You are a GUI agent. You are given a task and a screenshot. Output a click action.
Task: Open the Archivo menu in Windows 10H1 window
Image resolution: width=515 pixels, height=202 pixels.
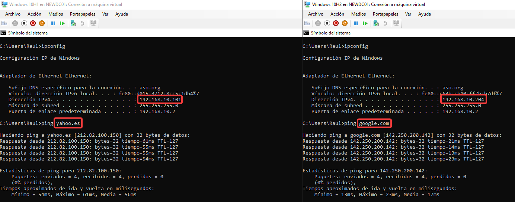pyautogui.click(x=13, y=14)
